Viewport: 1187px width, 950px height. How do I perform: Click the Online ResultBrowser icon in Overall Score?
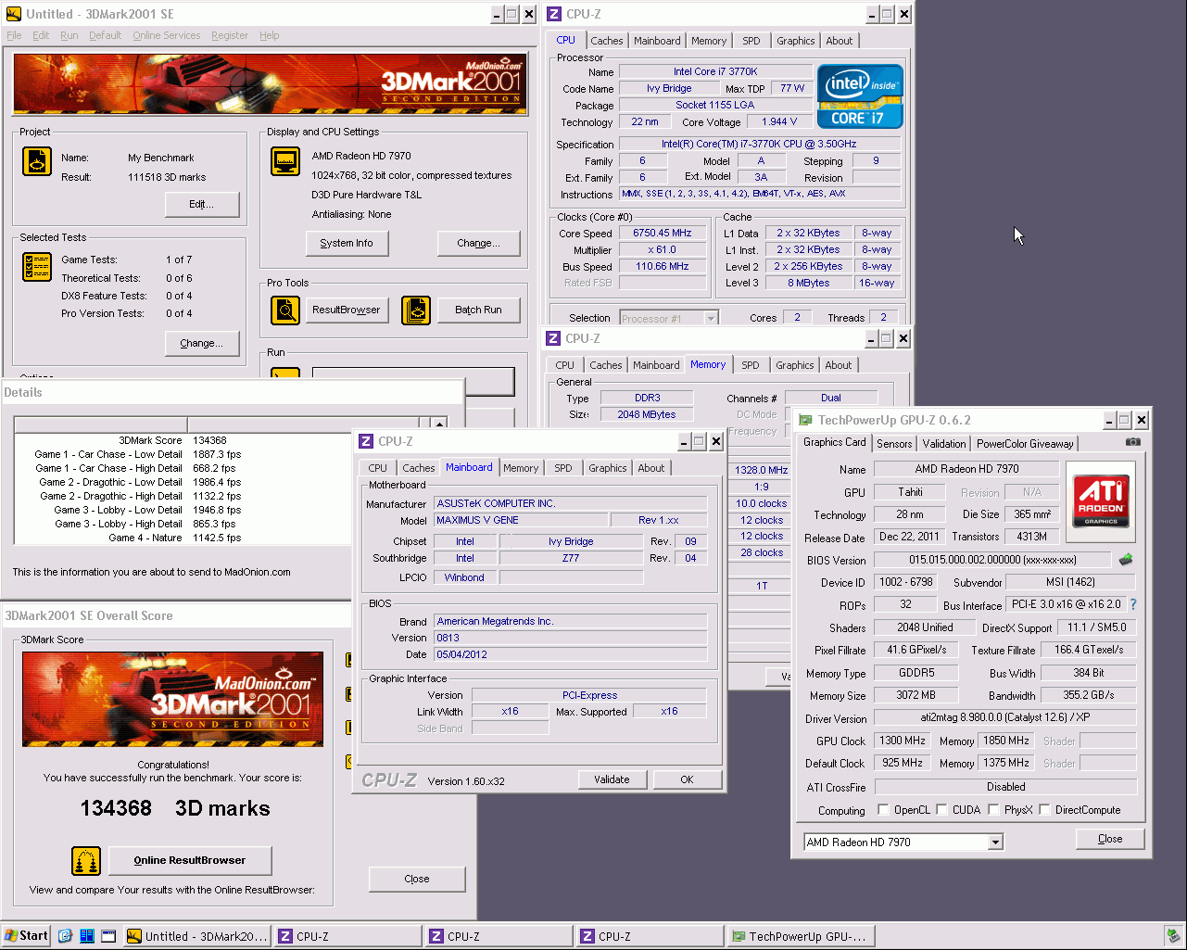pyautogui.click(x=86, y=861)
